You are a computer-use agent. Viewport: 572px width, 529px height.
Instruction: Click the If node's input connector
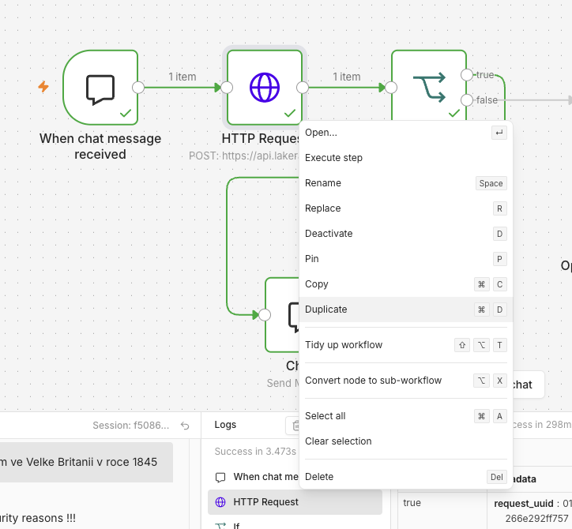point(391,88)
